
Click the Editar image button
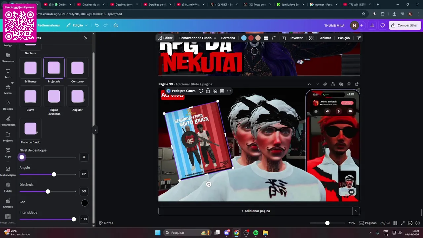coord(165,38)
